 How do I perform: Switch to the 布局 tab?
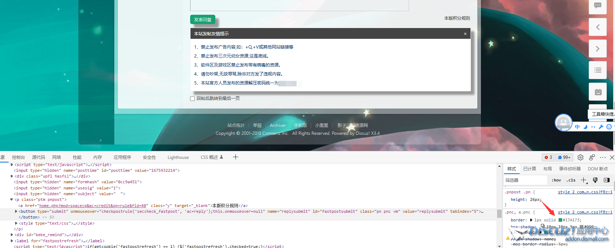click(547, 169)
